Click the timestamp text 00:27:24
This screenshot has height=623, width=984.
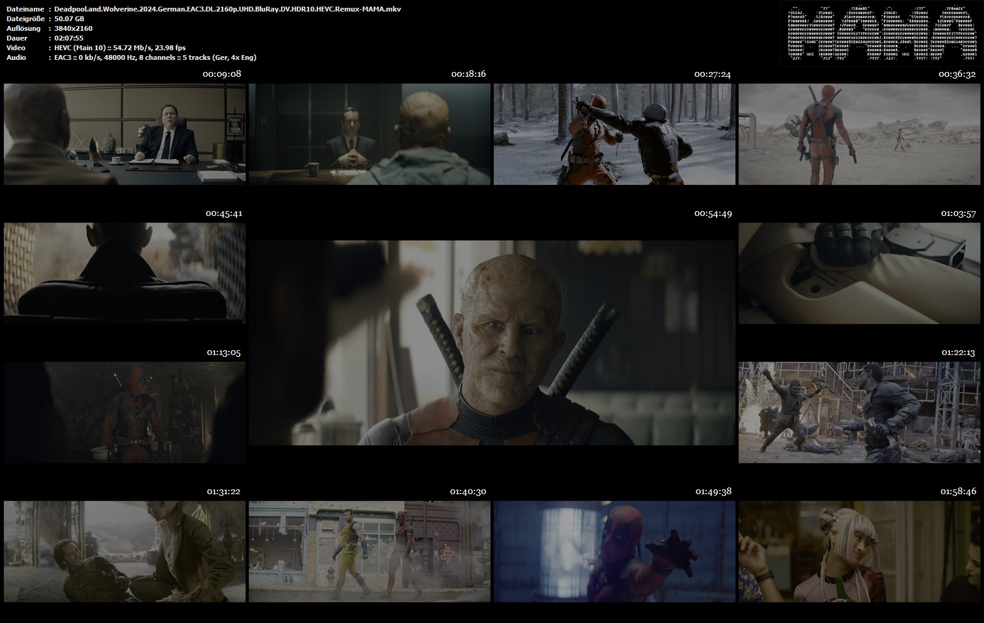pos(712,74)
